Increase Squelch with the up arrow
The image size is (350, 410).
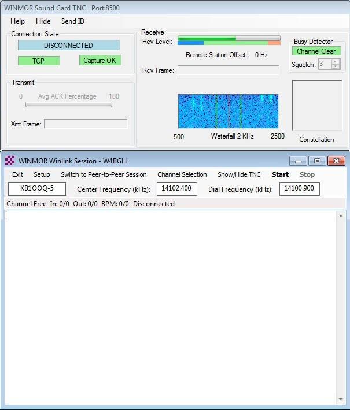[336, 62]
